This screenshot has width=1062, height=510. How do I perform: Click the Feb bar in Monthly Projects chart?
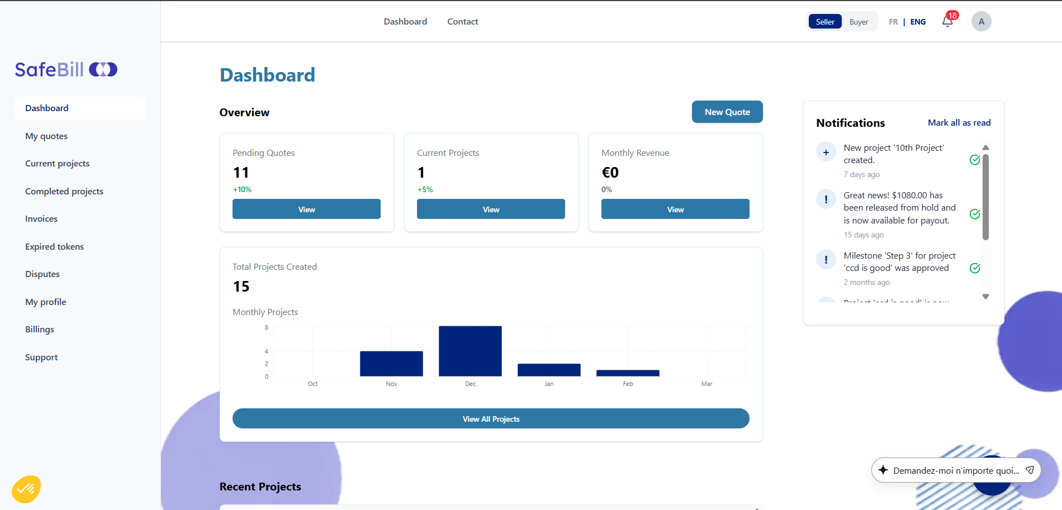click(x=628, y=373)
